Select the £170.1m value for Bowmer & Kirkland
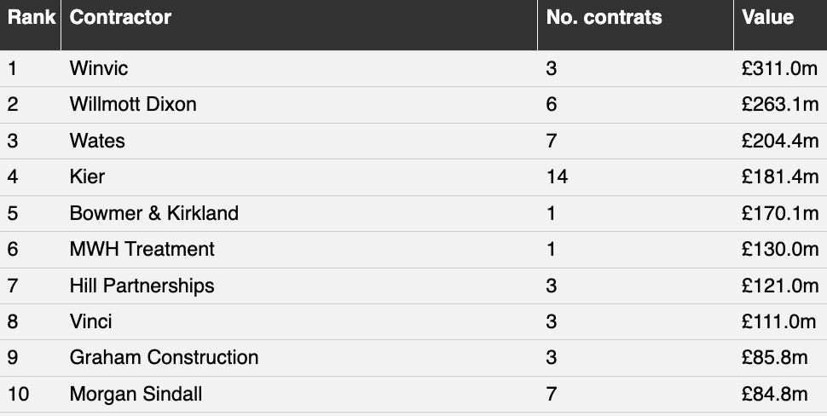 (780, 213)
